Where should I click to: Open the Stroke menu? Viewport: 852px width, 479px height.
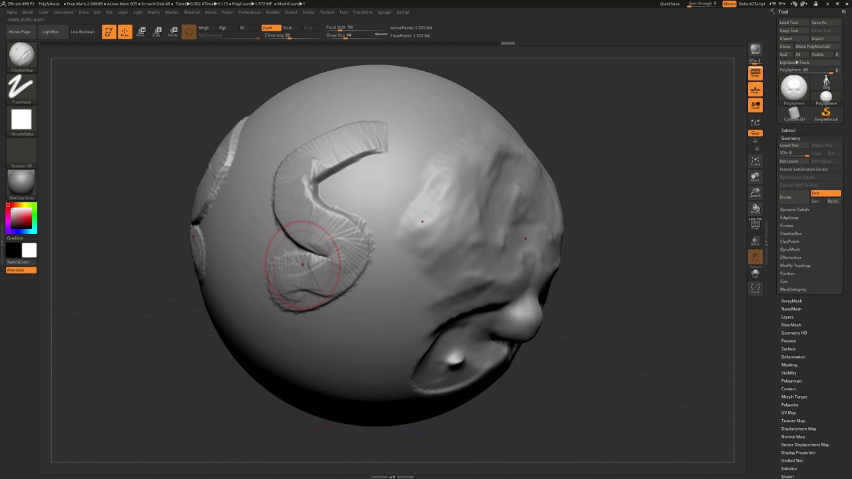point(308,12)
